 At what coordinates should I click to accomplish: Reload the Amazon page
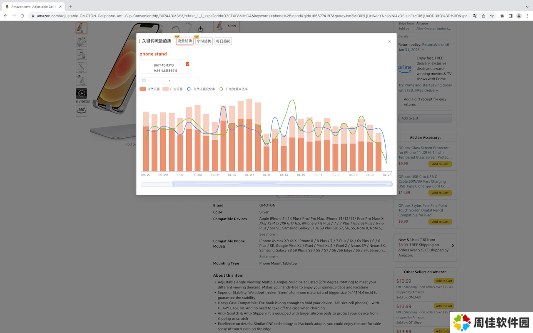click(x=22, y=16)
